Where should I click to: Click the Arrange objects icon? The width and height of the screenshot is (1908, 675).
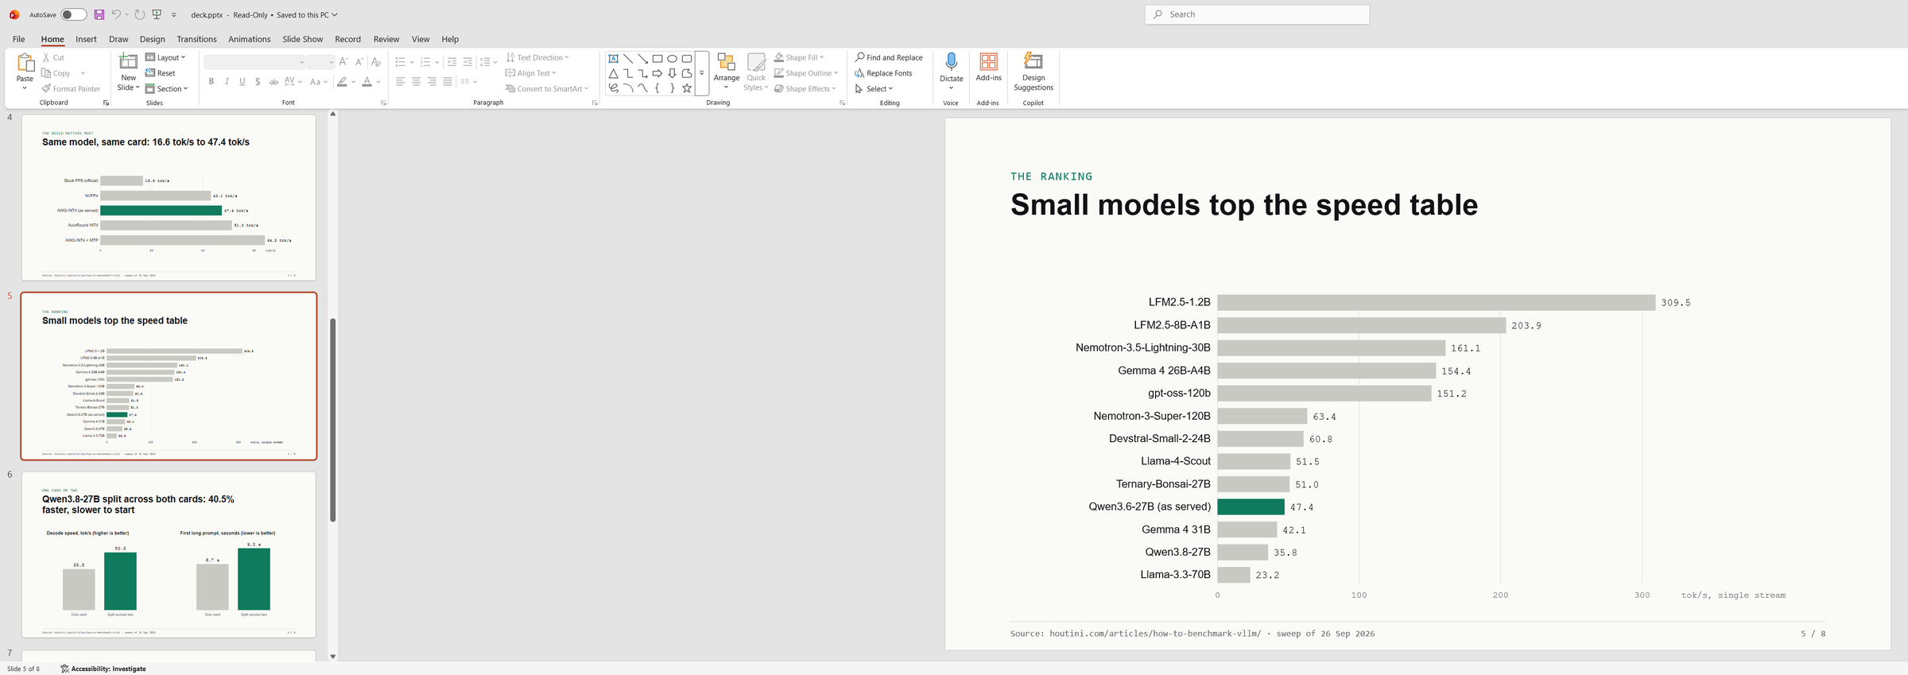(x=726, y=63)
